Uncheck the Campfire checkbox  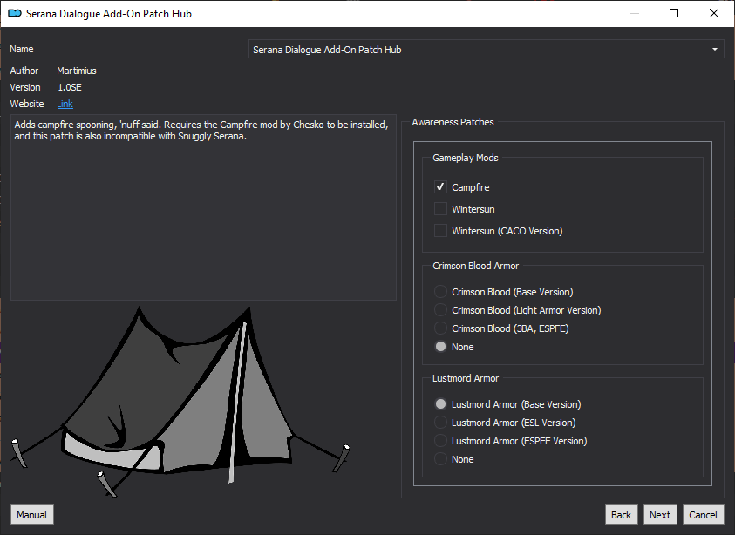click(x=440, y=187)
